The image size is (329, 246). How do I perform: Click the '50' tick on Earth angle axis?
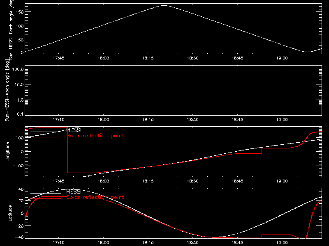[x=21, y=40]
